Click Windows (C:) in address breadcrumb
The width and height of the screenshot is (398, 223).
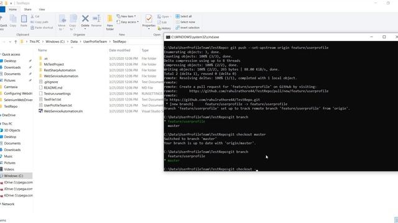(x=55, y=42)
